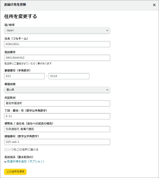Open the 都道府県 富山県 dropdown
Image resolution: width=159 pixels, height=178 pixels.
coord(57,90)
